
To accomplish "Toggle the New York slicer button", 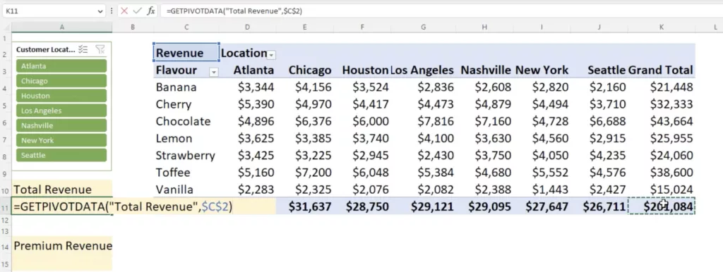I will 61,140.
